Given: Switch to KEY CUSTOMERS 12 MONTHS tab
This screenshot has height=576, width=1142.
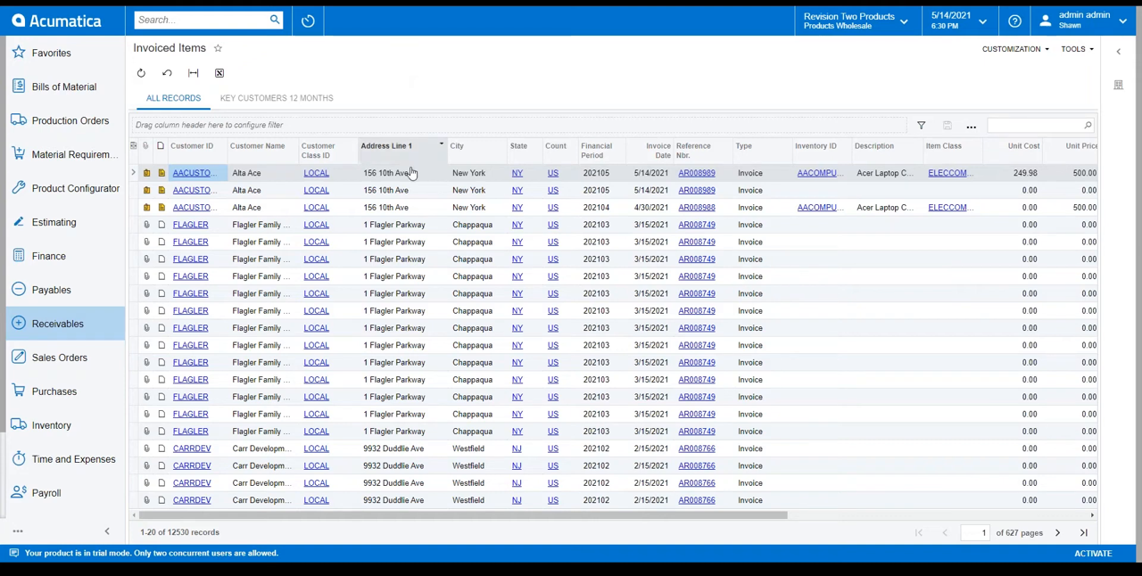Looking at the screenshot, I should [277, 98].
